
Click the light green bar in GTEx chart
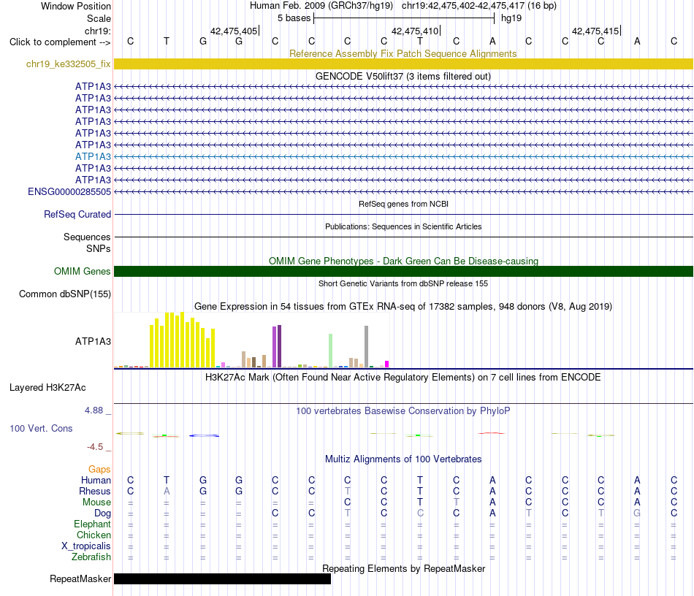(331, 351)
